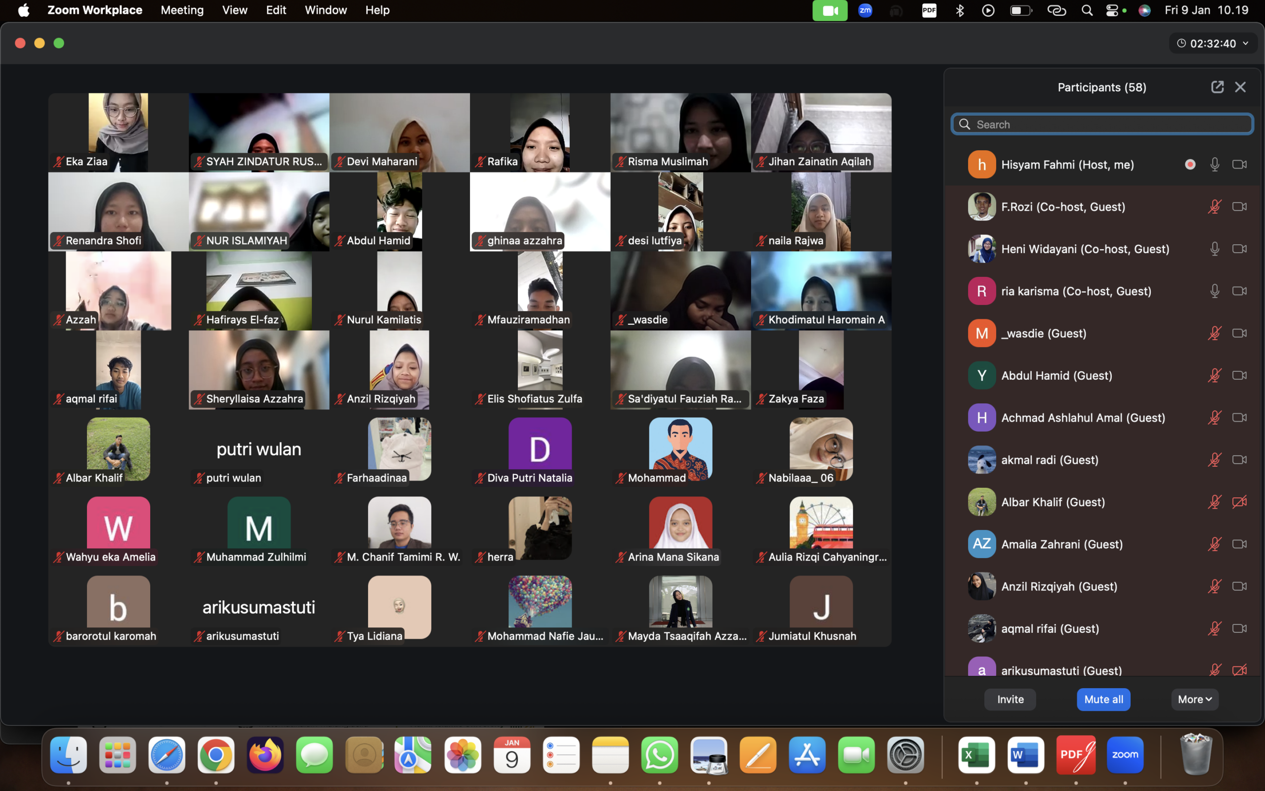Pop out the Participants panel
1265x791 pixels.
[1217, 87]
